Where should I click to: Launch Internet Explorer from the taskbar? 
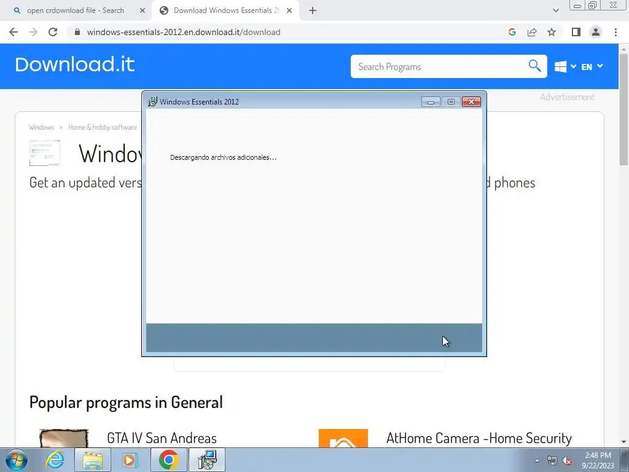(x=55, y=460)
